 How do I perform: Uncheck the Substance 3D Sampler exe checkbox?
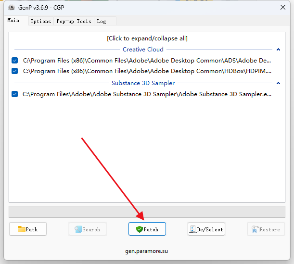(14, 94)
